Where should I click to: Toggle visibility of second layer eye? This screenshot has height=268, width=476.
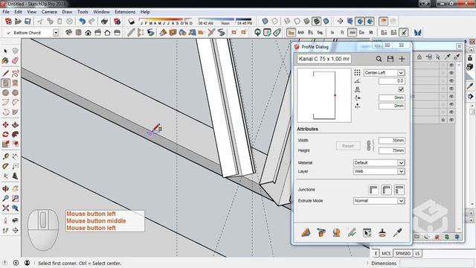451,73
